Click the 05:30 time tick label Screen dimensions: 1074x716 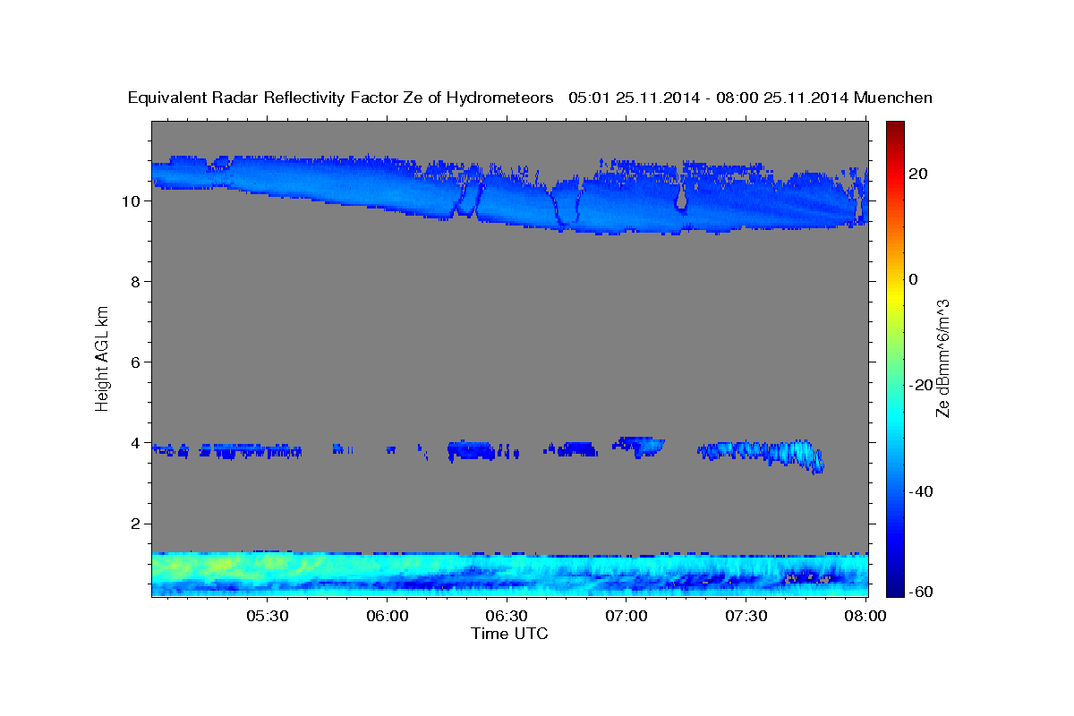[267, 617]
